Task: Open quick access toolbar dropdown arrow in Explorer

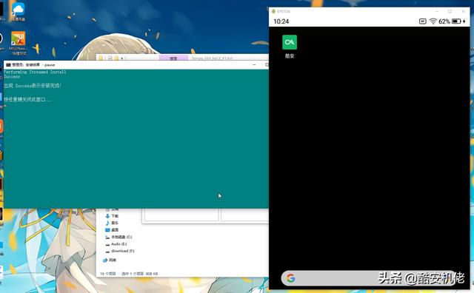Action: pyautogui.click(x=121, y=58)
